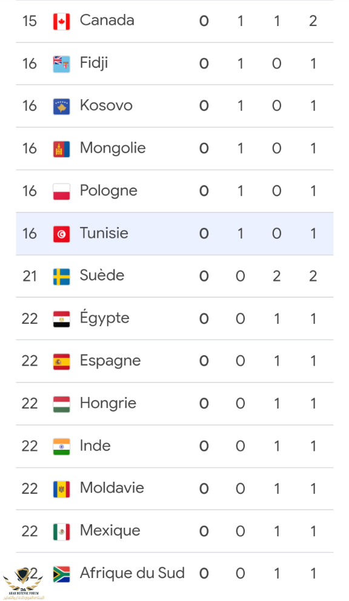Click the Espagne flag icon
The image size is (349, 601).
61,361
